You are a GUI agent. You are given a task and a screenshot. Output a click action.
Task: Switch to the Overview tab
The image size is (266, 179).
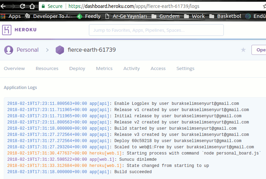click(x=14, y=69)
